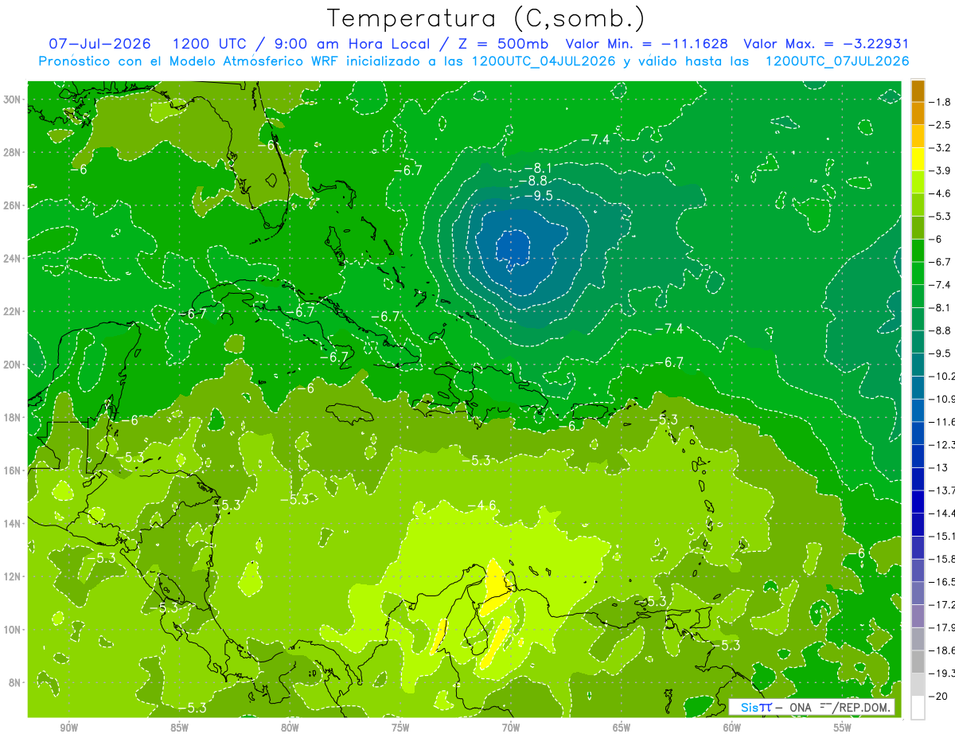The image size is (955, 738).
Task: Click the "14N" latitude axis label
Action: 14,523
